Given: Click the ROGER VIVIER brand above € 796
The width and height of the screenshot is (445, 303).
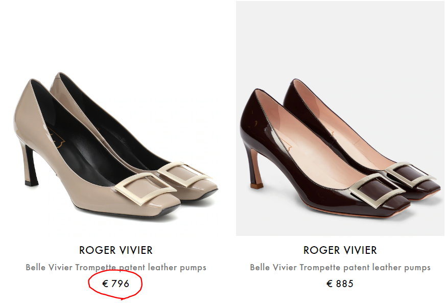Looking at the screenshot, I should (x=116, y=250).
